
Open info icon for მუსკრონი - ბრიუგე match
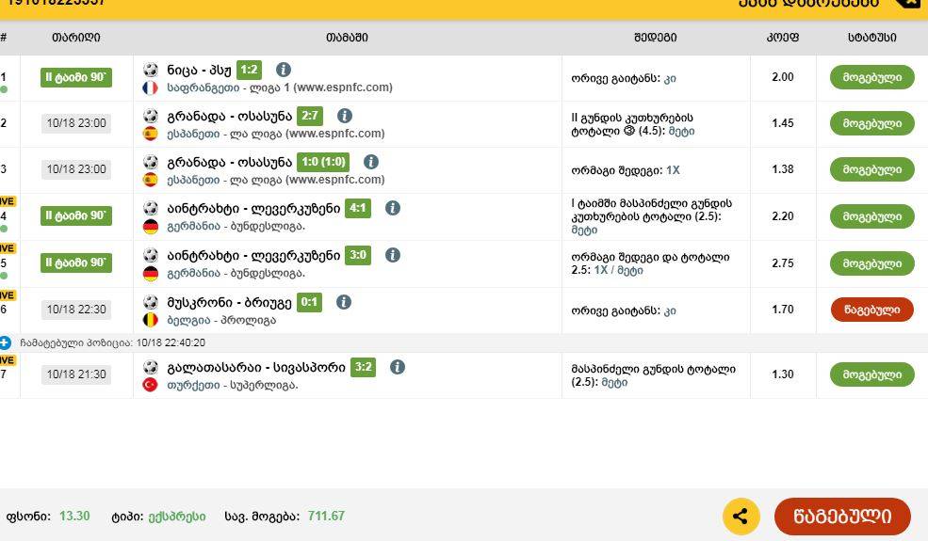344,302
